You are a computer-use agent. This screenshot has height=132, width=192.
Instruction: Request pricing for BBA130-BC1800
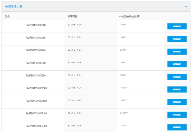(x=177, y=102)
